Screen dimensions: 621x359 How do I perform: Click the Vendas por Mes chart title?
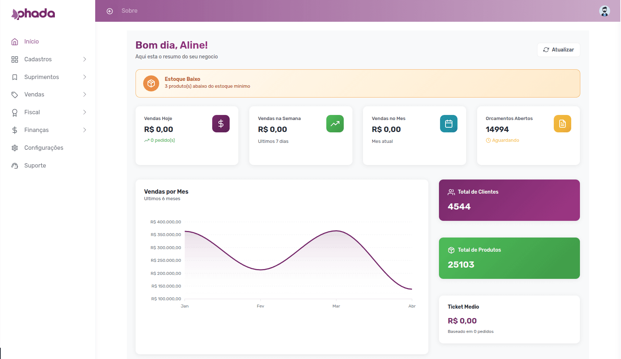coord(166,192)
